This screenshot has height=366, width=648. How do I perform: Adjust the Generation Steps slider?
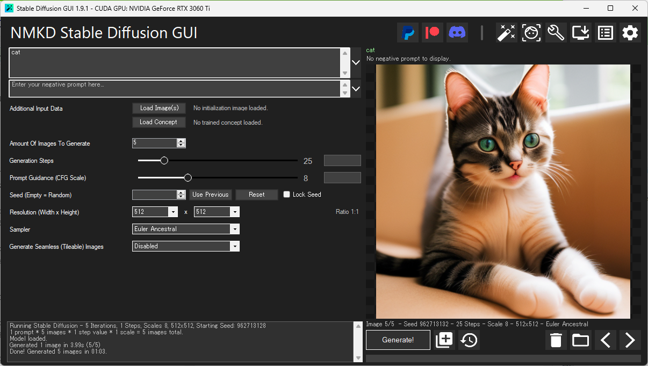164,160
